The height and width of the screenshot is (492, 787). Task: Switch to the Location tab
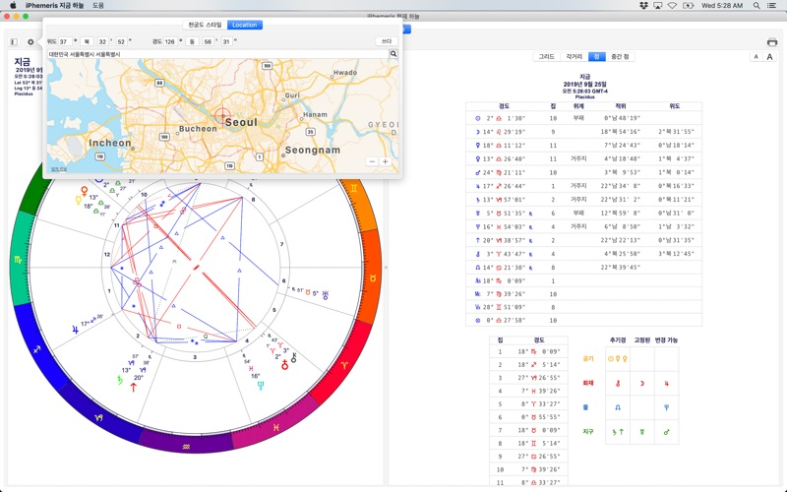244,25
